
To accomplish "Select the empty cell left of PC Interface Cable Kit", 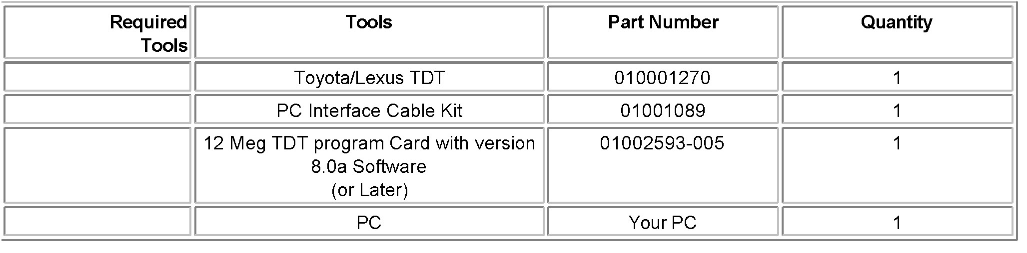I will 97,110.
